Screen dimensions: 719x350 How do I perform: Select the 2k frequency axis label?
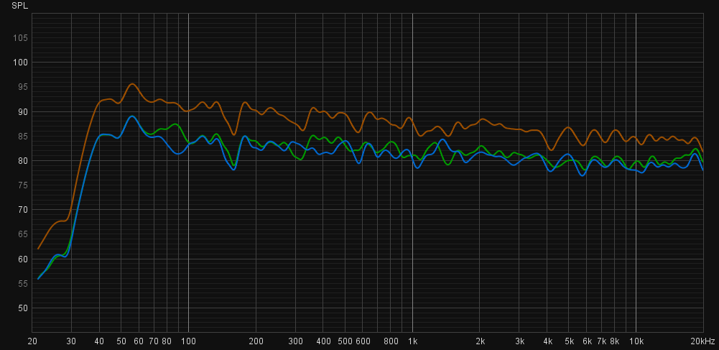coord(480,341)
